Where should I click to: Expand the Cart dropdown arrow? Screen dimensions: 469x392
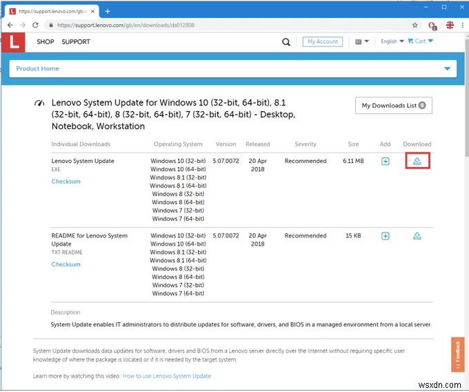click(430, 41)
